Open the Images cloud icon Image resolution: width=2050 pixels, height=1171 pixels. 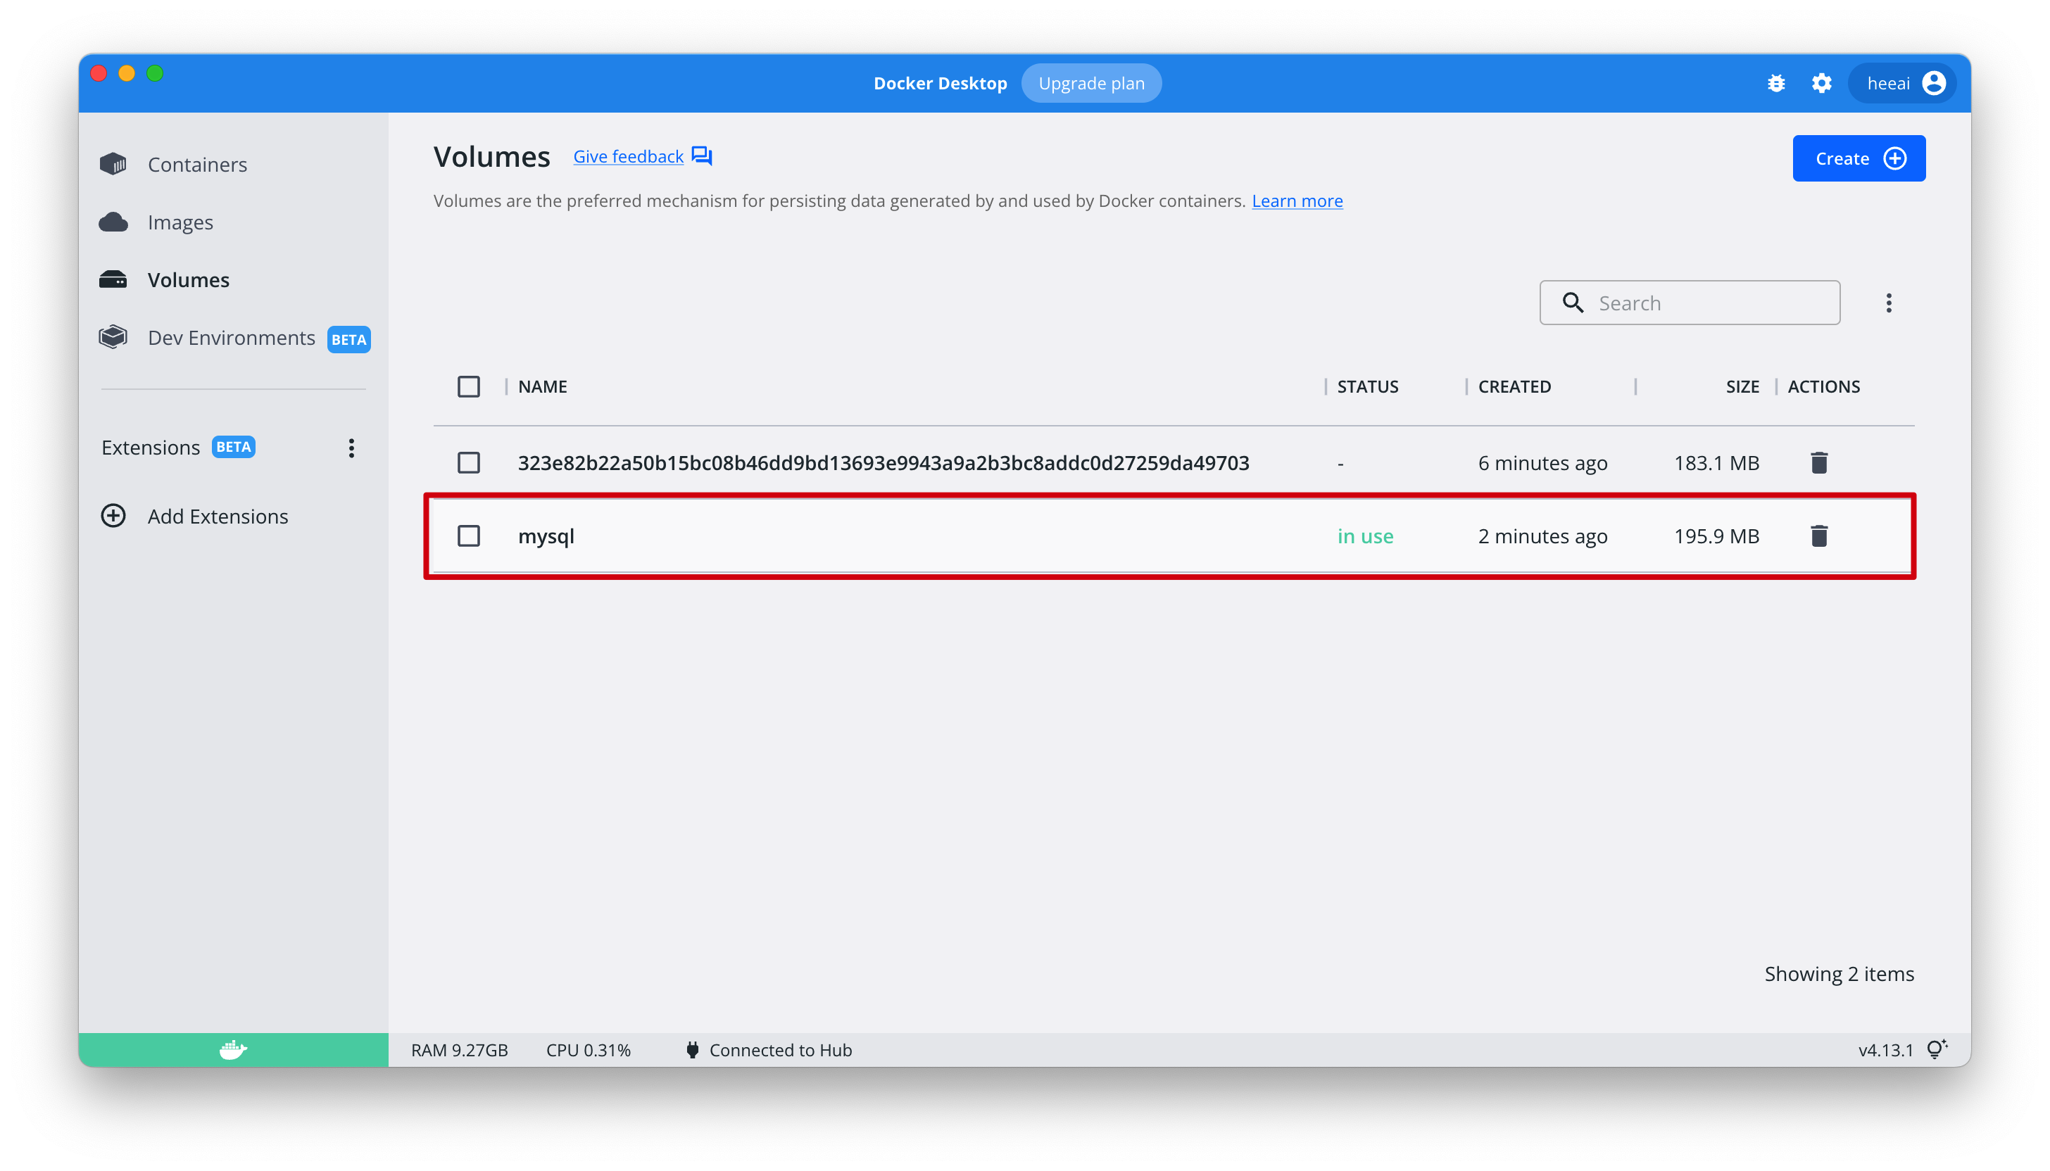pyautogui.click(x=113, y=222)
